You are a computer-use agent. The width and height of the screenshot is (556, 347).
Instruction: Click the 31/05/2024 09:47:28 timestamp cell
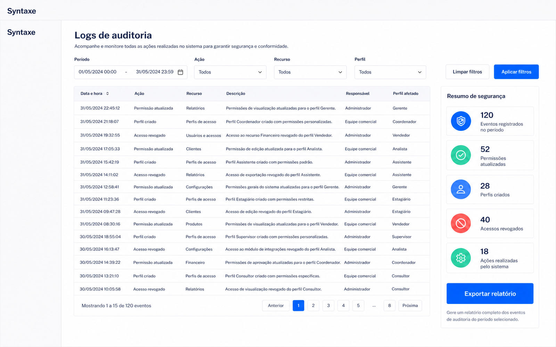point(100,212)
